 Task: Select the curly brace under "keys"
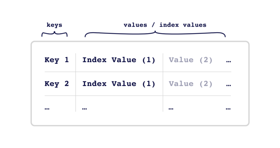(x=55, y=34)
